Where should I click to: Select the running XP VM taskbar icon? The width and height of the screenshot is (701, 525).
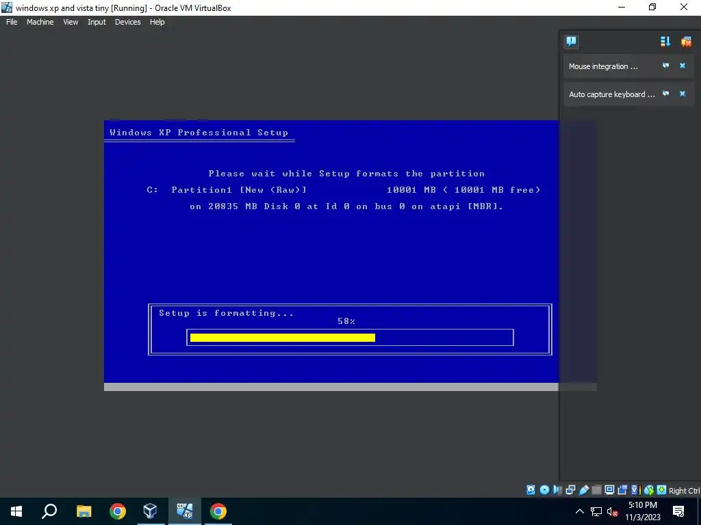(185, 511)
